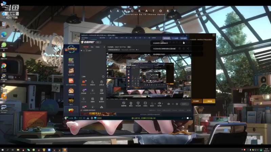Collapse the toolbox panel with the minus circle

tap(103, 77)
